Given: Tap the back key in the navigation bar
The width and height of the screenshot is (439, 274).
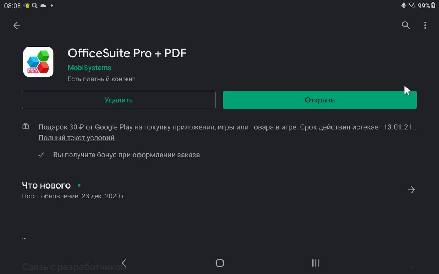Looking at the screenshot, I should point(123,263).
